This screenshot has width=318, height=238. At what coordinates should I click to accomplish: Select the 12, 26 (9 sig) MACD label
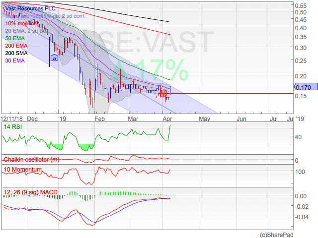coord(31,192)
